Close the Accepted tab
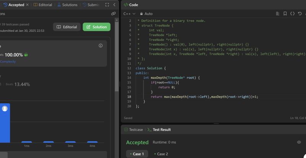Viewport: 306px width, 158px height. (x=27, y=5)
